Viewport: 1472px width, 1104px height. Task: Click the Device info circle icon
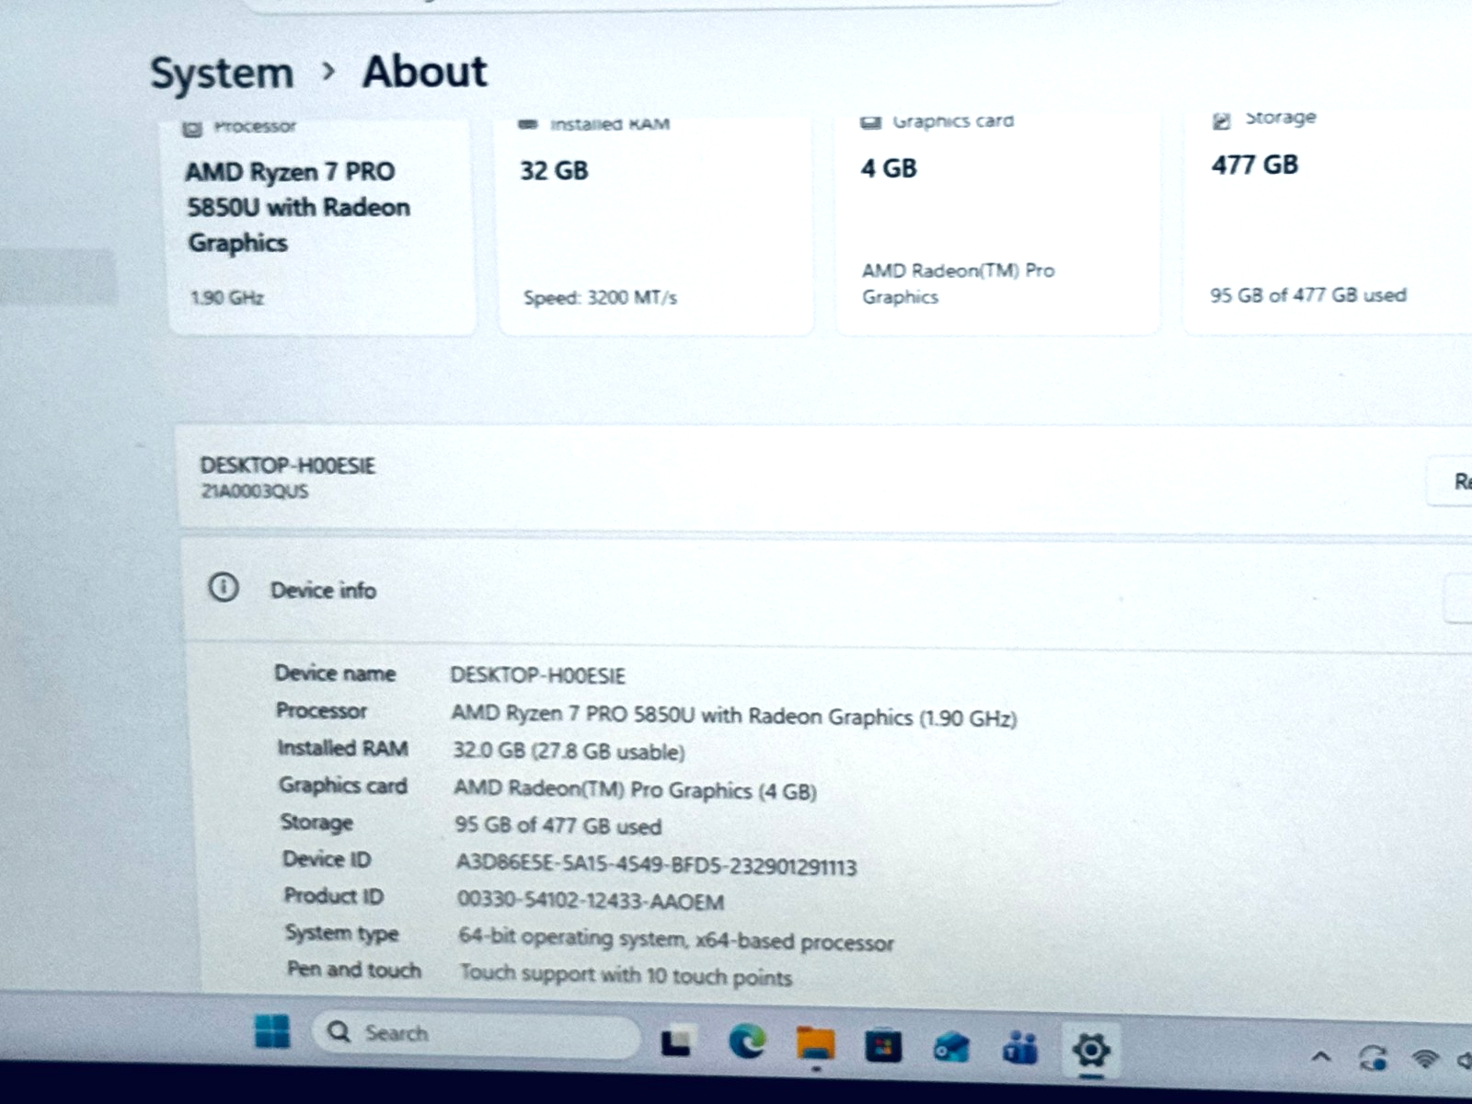coord(224,587)
